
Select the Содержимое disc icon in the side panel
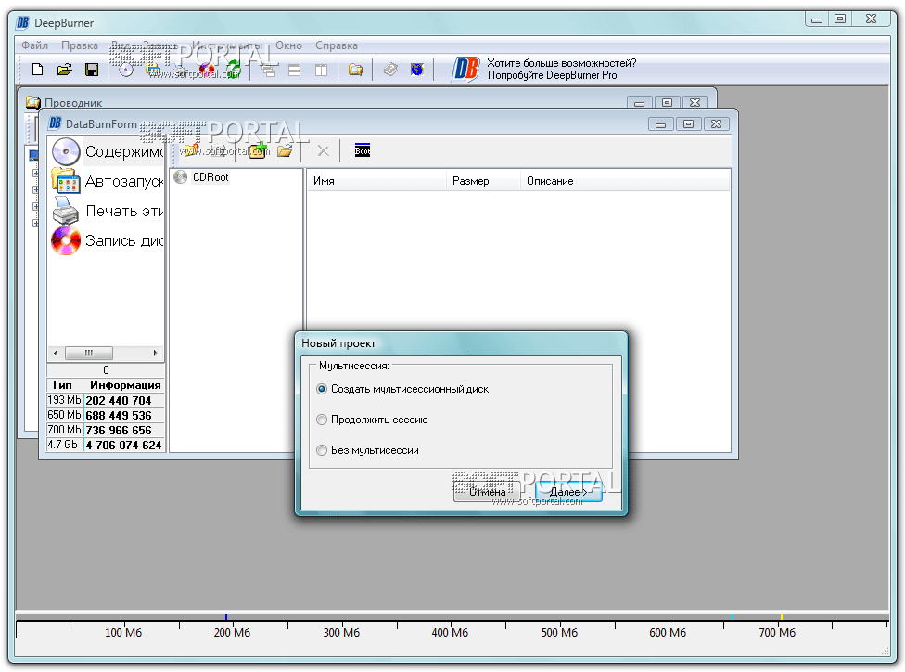pos(66,151)
